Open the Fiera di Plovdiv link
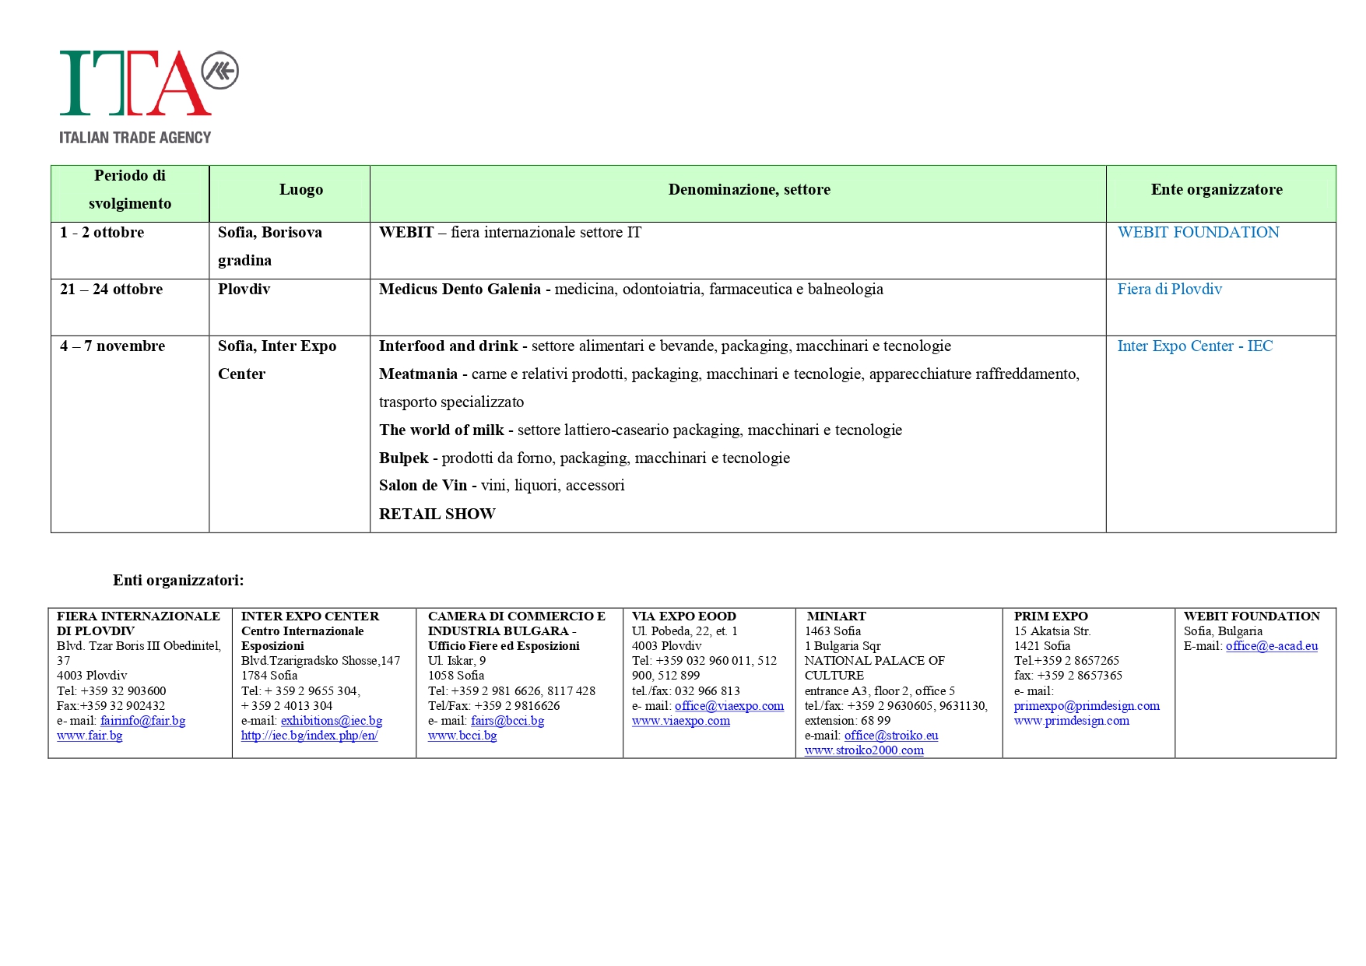Image resolution: width=1366 pixels, height=966 pixels. (1169, 290)
